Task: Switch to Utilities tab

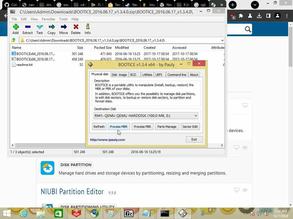Action: pyautogui.click(x=147, y=75)
